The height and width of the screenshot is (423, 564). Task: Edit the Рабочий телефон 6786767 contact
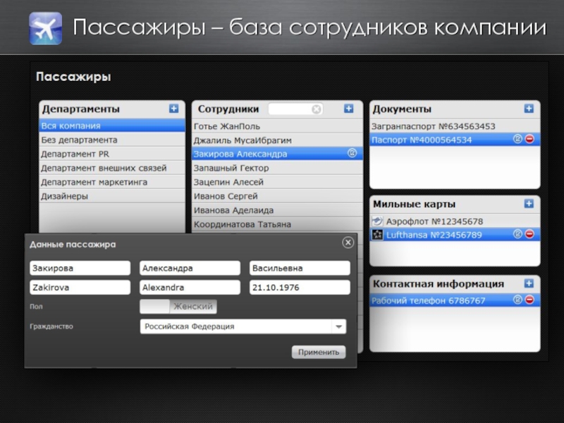(517, 300)
